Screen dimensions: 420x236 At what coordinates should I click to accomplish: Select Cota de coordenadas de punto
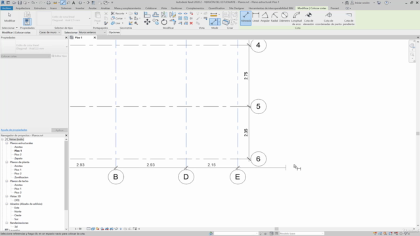328,18
